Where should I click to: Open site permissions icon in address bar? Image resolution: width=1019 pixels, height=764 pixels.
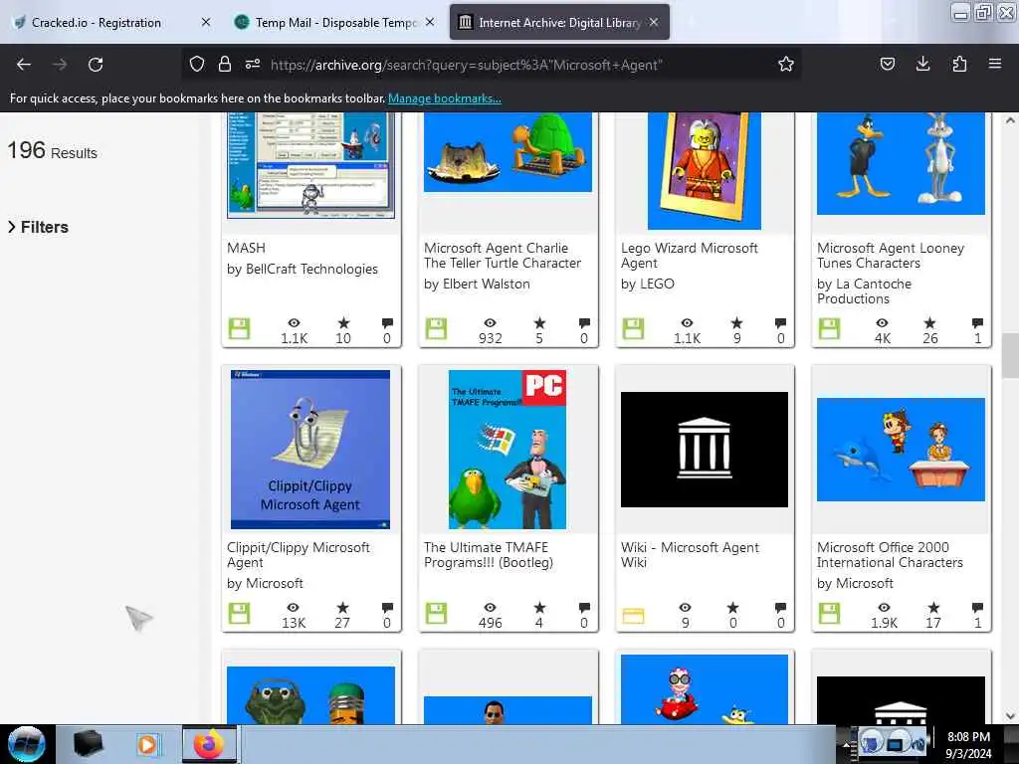click(253, 65)
